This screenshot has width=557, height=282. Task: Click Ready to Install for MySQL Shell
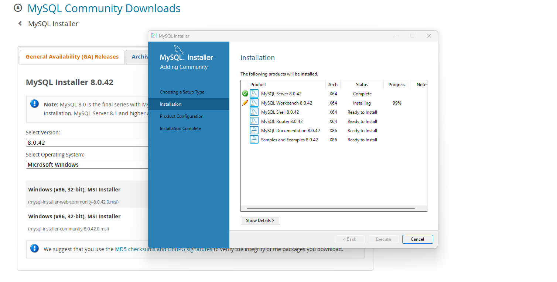point(362,112)
